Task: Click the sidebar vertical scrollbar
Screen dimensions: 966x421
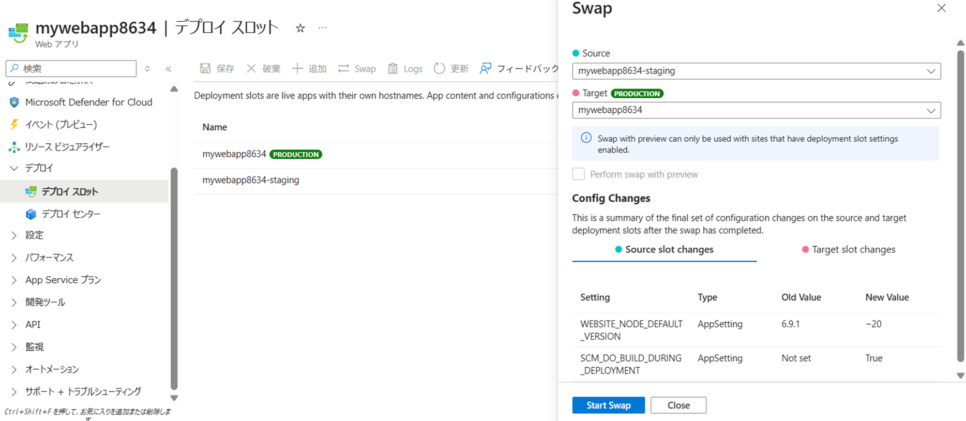Action: 174,278
